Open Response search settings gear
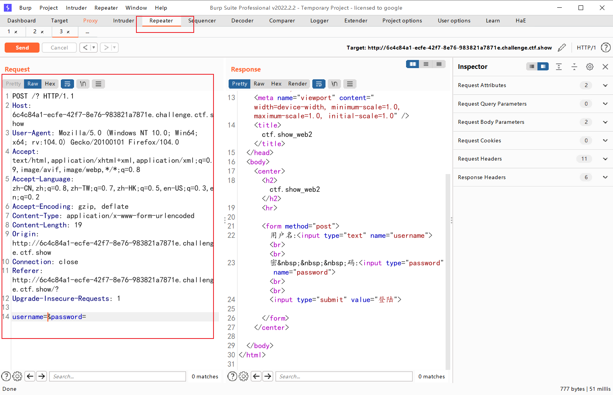This screenshot has height=395, width=613. (x=244, y=376)
